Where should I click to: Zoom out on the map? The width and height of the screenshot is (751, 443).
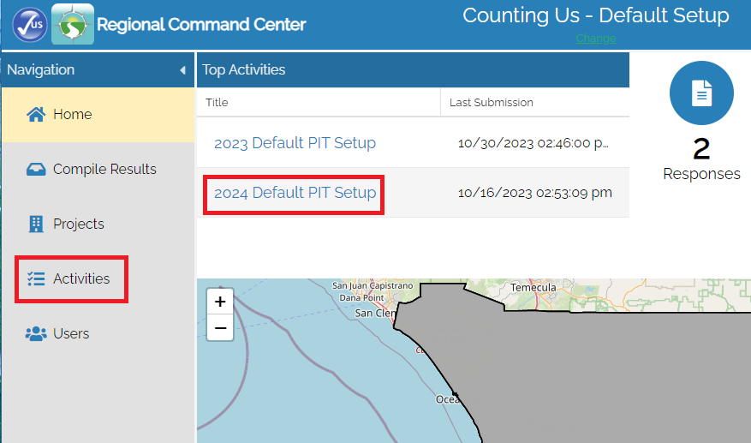(220, 327)
